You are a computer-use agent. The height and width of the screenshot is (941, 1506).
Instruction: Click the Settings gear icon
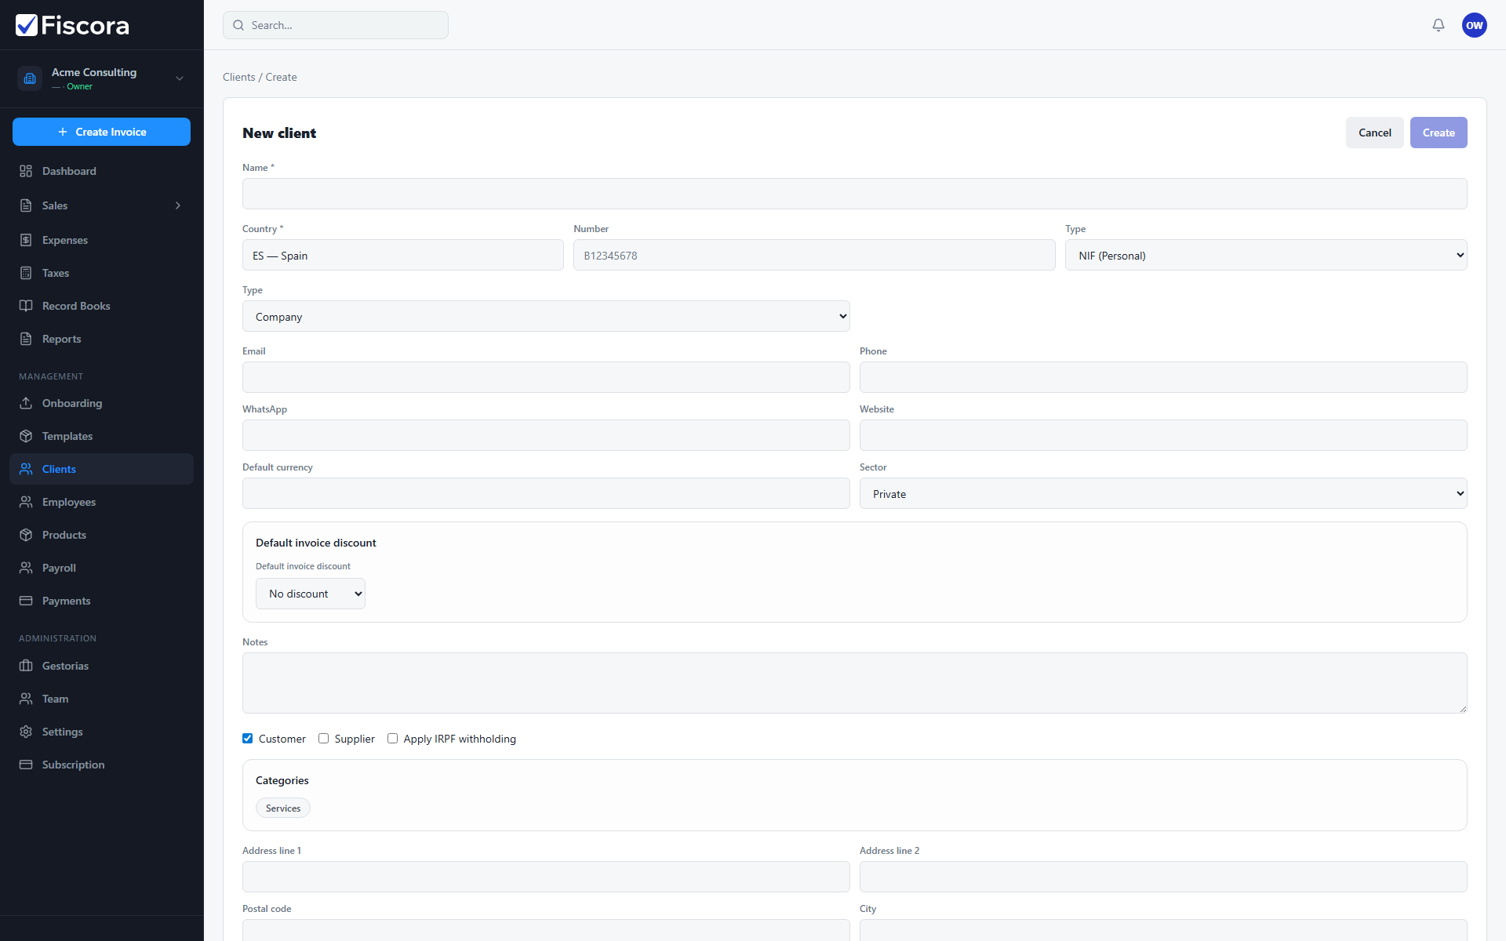[26, 732]
